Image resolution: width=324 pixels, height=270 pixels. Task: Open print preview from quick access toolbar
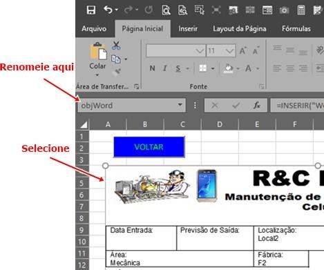(166, 10)
